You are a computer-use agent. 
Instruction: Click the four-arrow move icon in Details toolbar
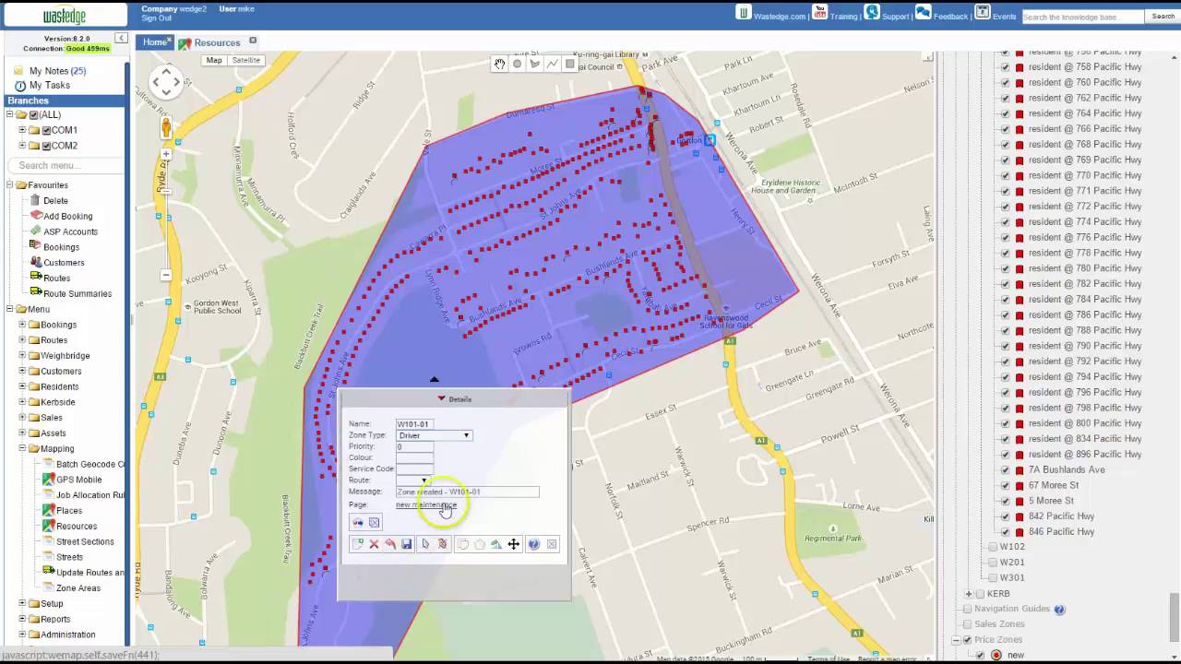[x=514, y=544]
